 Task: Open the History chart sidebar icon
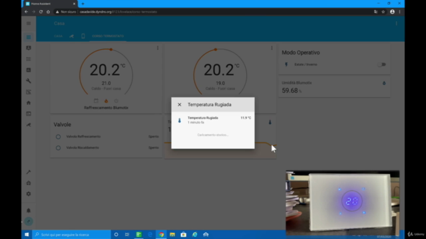tap(29, 70)
